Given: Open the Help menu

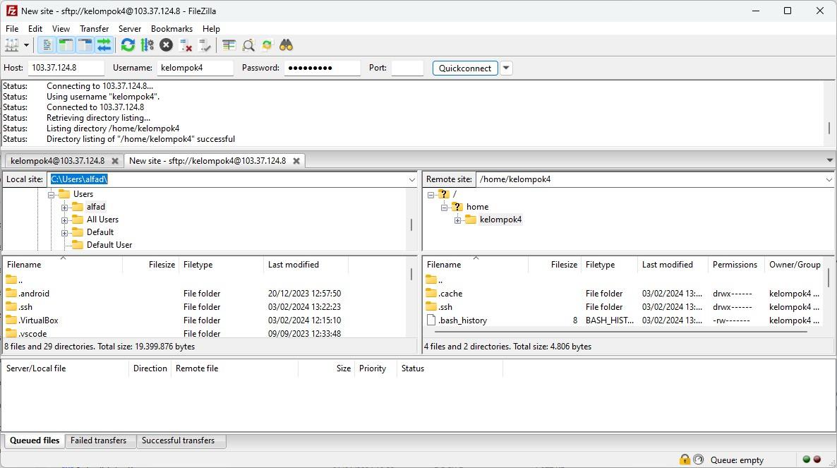Looking at the screenshot, I should tap(211, 29).
